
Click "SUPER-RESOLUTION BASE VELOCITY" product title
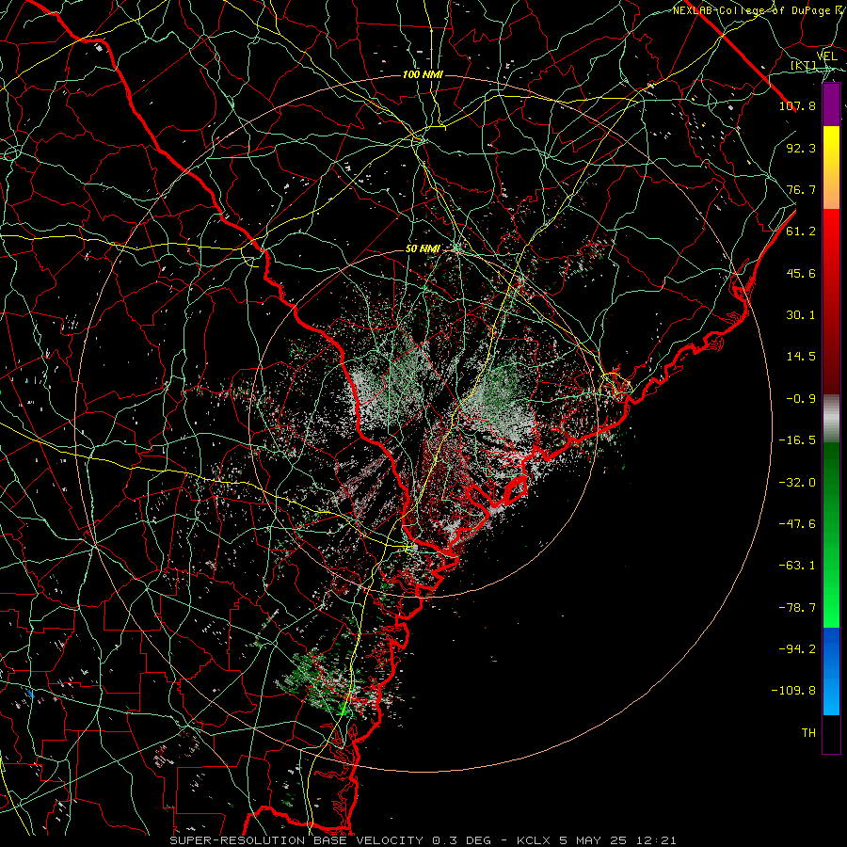[296, 840]
